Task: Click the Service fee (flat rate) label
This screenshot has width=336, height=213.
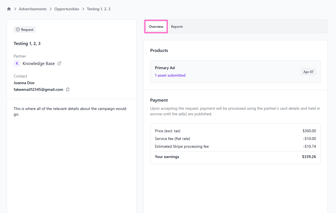Action: click(x=172, y=139)
